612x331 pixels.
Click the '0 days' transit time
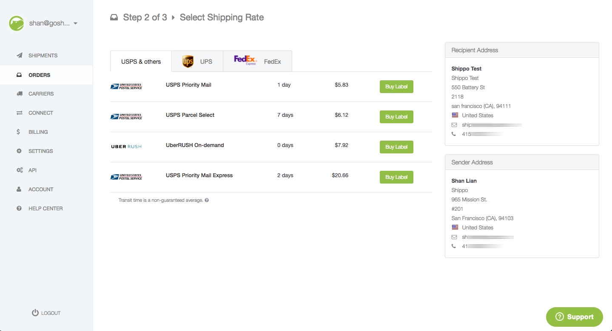tap(285, 145)
